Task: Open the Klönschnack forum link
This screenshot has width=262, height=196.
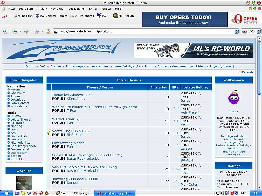Action: (77, 99)
